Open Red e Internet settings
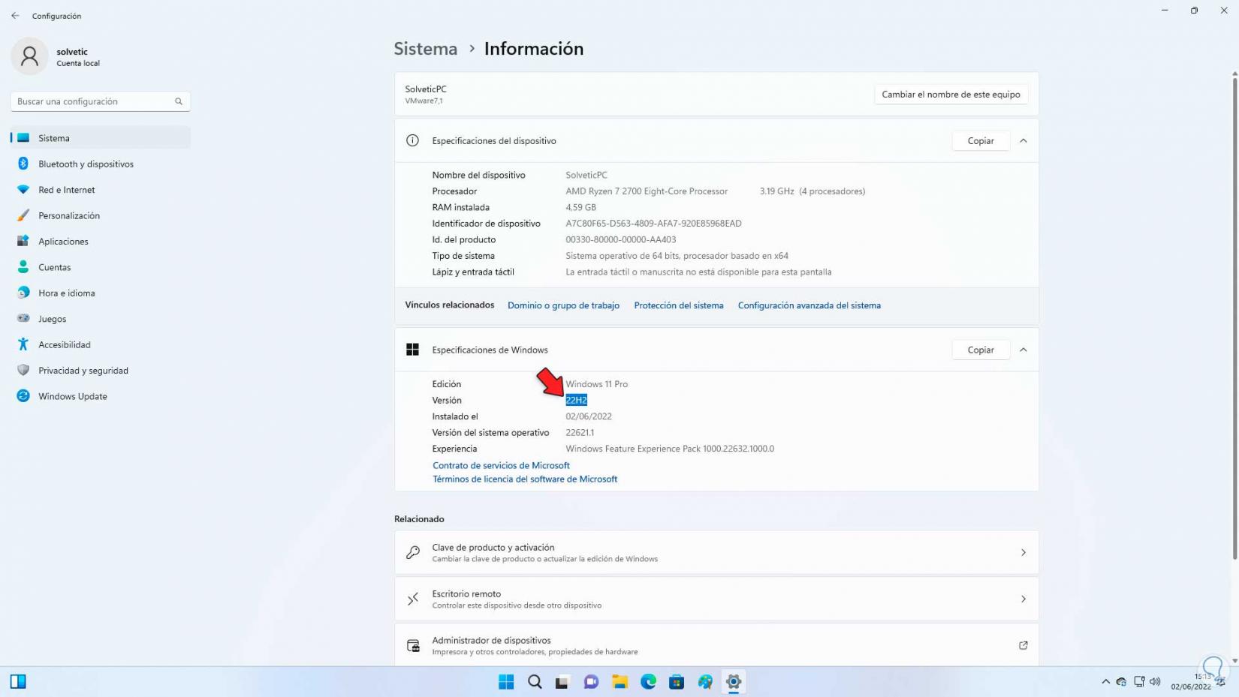Image resolution: width=1239 pixels, height=697 pixels. pos(101,190)
